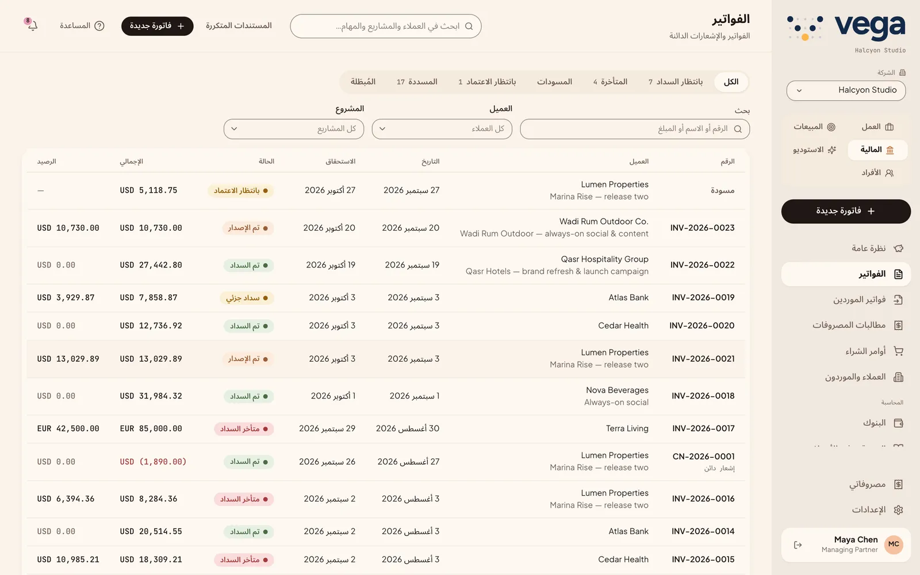Image resolution: width=920 pixels, height=575 pixels.
Task: Switch to الأفراد module
Action: (x=877, y=173)
